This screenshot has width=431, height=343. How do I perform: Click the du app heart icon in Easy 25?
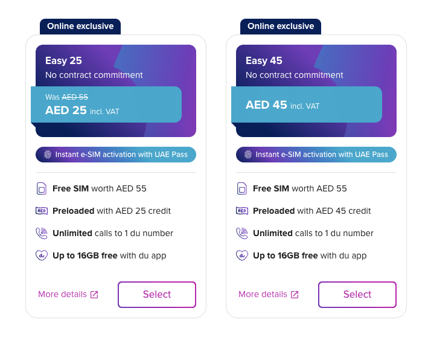click(x=42, y=255)
